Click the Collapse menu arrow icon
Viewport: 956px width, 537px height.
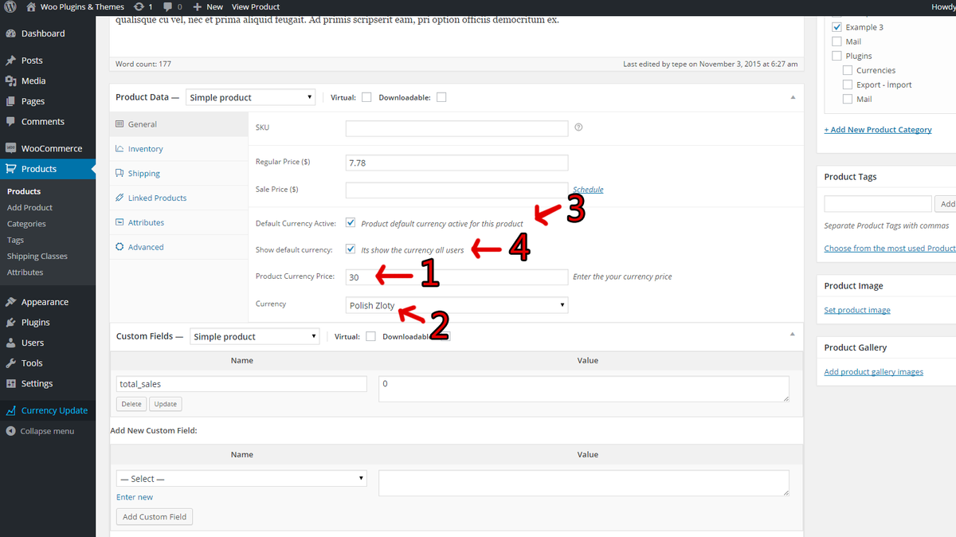tap(11, 431)
